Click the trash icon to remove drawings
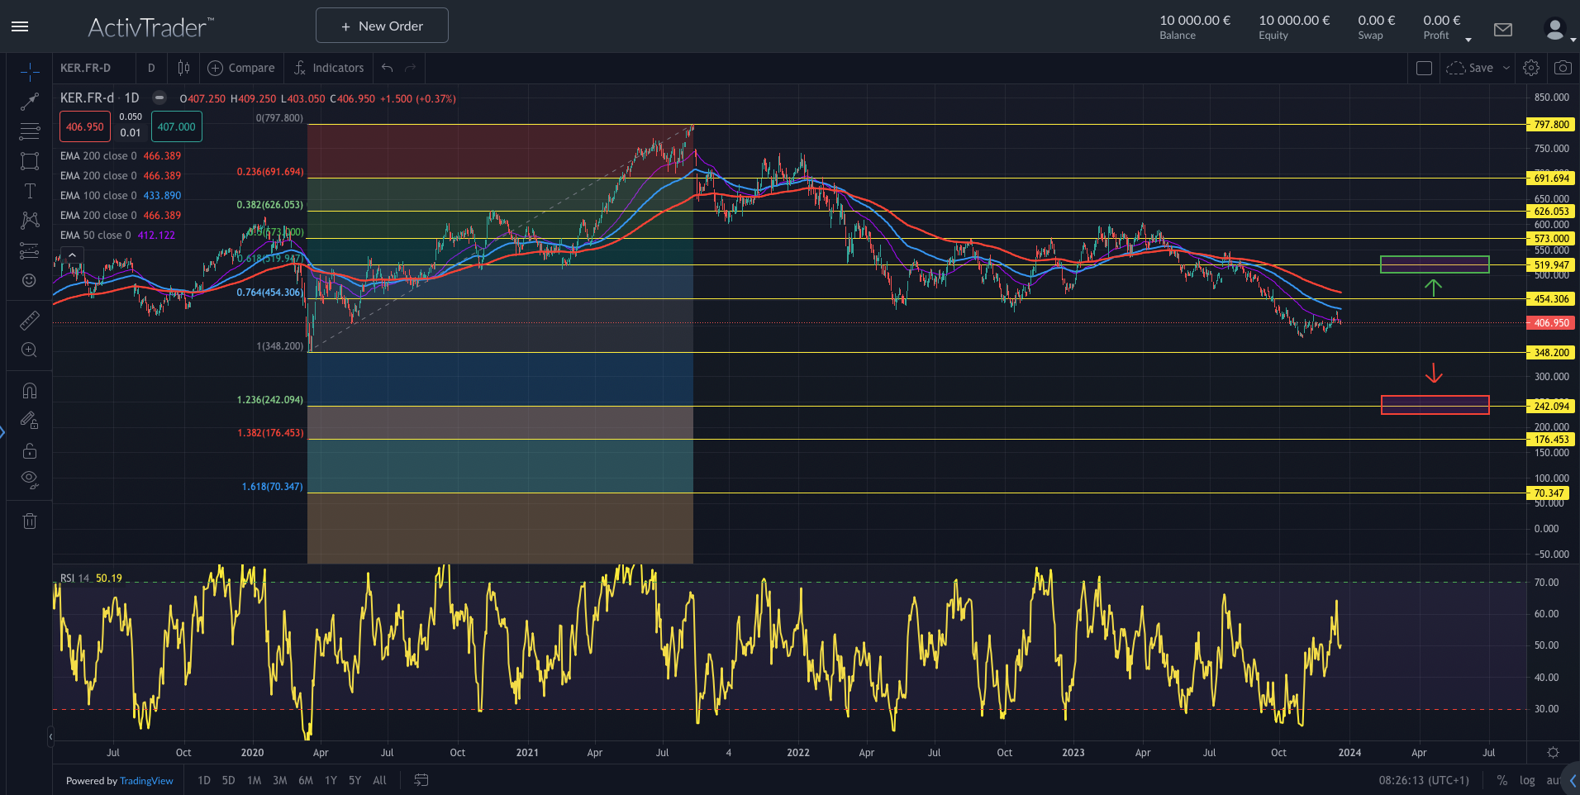 point(30,521)
